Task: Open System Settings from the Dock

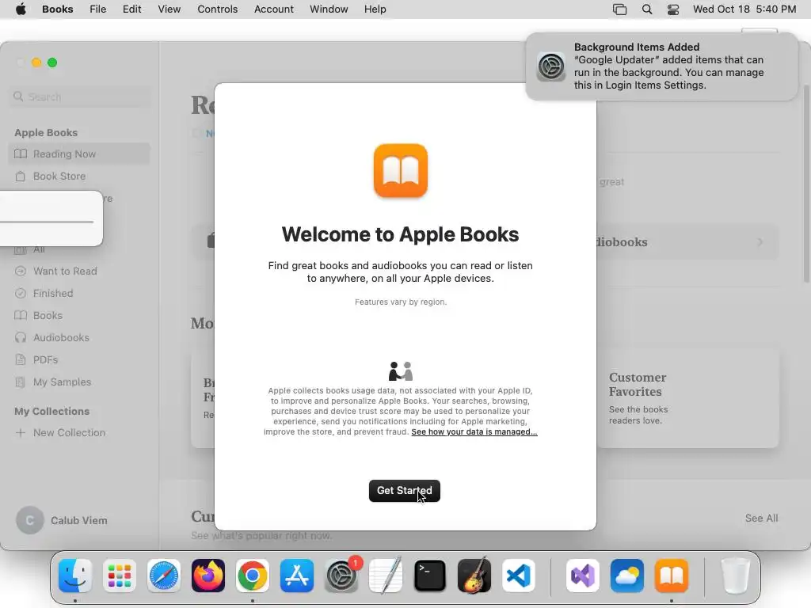Action: (x=341, y=576)
